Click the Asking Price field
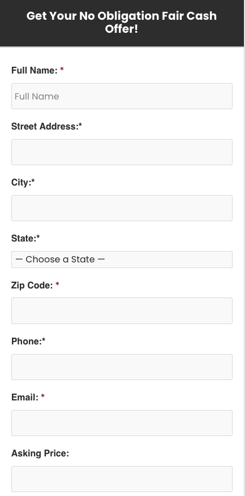Screen dimensions: 245x496 coord(122,479)
